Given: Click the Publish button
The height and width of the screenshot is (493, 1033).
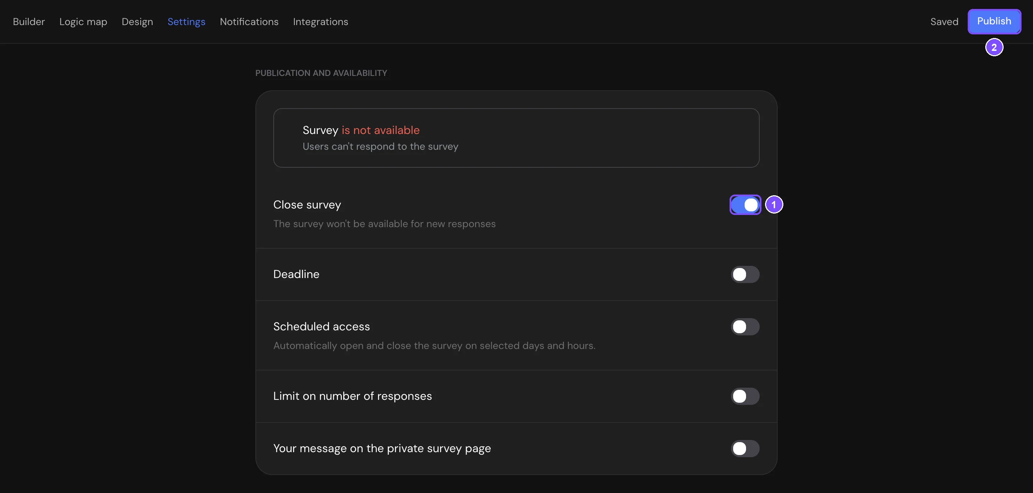Looking at the screenshot, I should point(994,21).
